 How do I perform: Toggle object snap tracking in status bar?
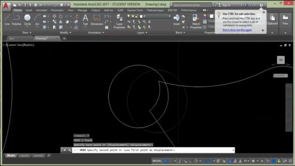click(205, 161)
